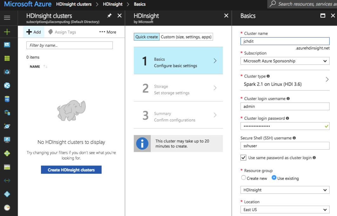
Task: Open the More options menu
Action: tap(108, 32)
